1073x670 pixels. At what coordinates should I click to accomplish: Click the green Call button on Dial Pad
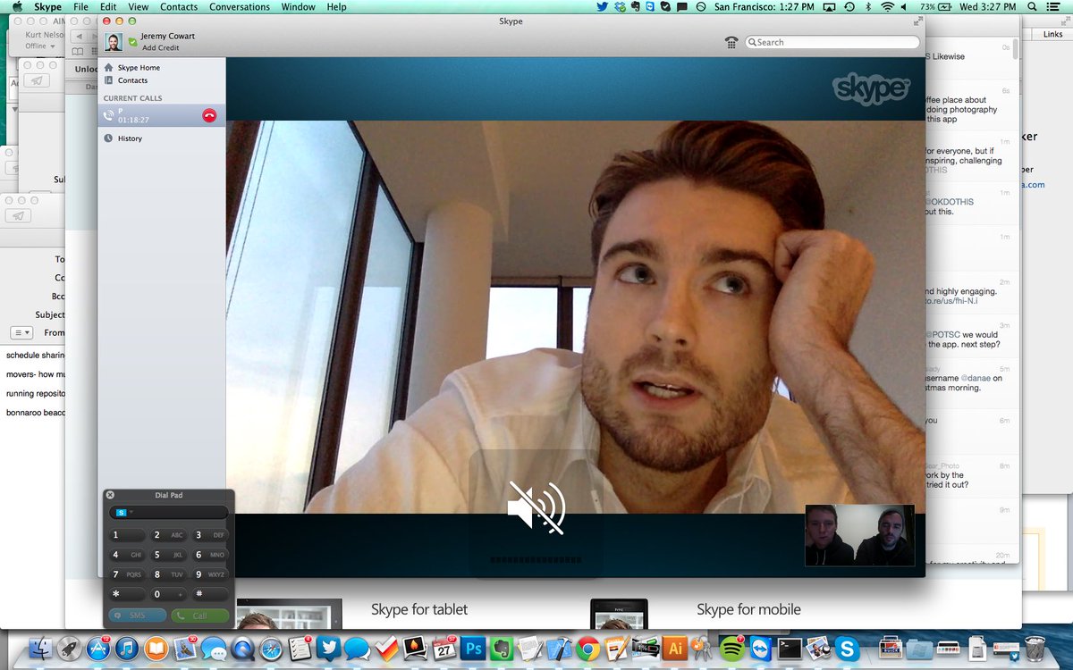point(199,616)
